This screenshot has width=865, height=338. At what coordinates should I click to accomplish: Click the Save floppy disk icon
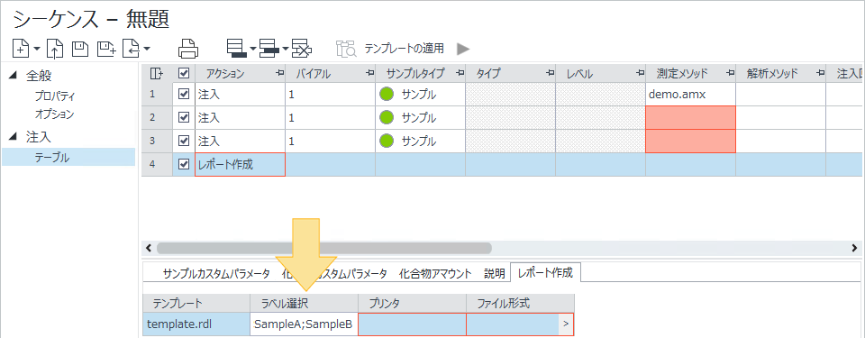80,49
